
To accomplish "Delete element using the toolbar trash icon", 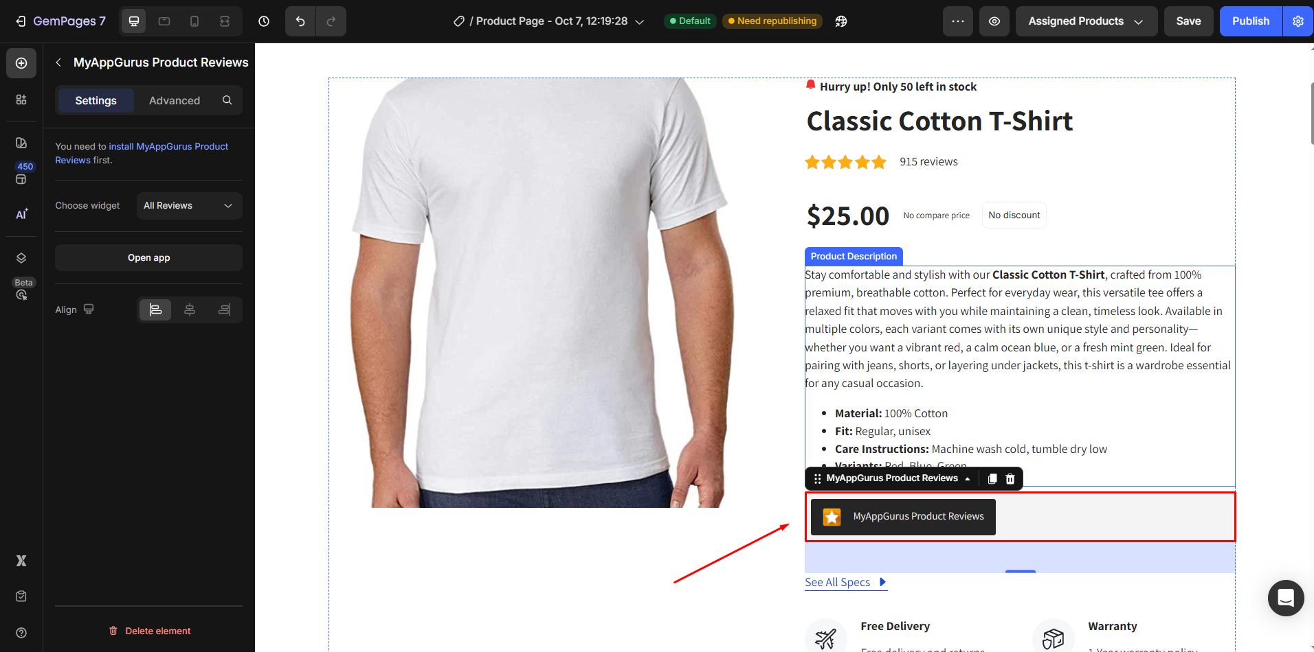I will (x=1010, y=478).
